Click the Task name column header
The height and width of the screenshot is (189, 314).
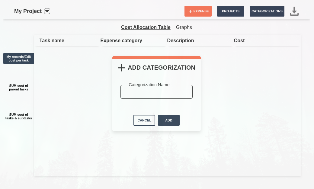tap(52, 40)
